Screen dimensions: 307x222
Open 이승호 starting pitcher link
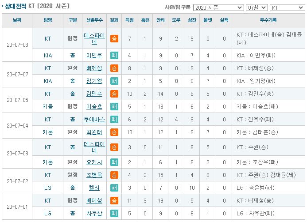(x=94, y=106)
